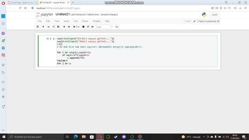Copy selected cells icon
The height and width of the screenshot is (140, 249).
point(54,27)
